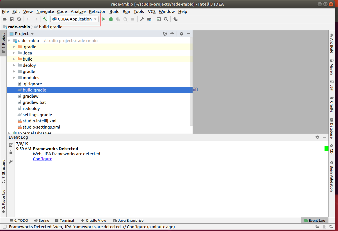Image resolution: width=338 pixels, height=231 pixels.
Task: Open the Navigate menu
Action: tap(45, 12)
